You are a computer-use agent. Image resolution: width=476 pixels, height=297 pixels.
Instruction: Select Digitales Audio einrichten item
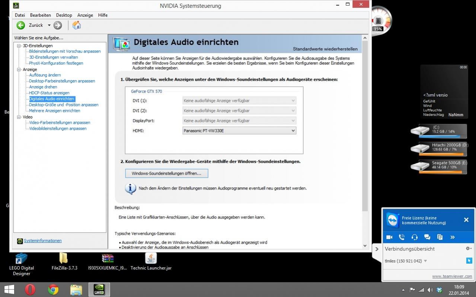pos(52,99)
